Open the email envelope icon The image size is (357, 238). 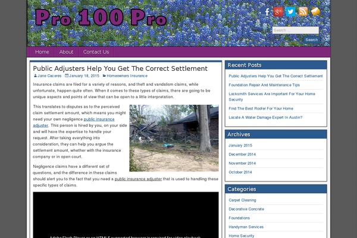tap(315, 11)
